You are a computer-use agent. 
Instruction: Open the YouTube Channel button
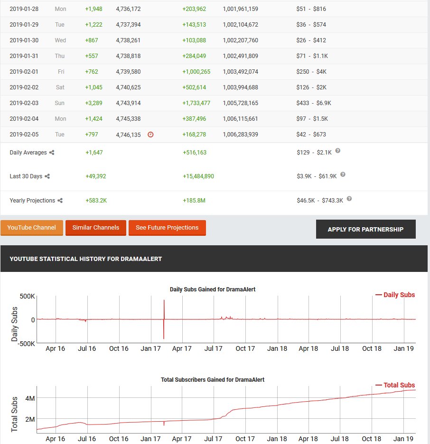32,228
